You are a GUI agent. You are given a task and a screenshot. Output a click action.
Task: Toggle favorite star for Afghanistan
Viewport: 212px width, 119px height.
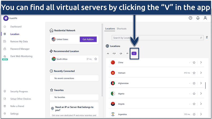pyautogui.click(x=194, y=83)
